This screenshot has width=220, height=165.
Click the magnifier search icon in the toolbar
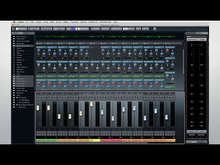coord(29,29)
